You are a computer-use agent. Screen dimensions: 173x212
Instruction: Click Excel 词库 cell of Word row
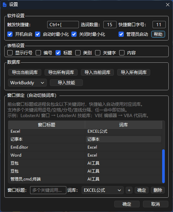coord(123,155)
